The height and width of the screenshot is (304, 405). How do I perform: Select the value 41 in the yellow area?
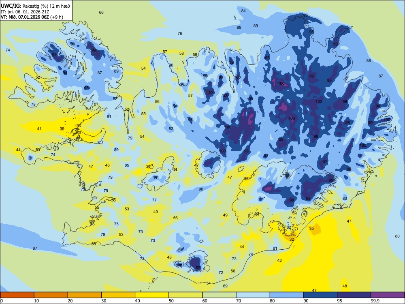click(39, 128)
